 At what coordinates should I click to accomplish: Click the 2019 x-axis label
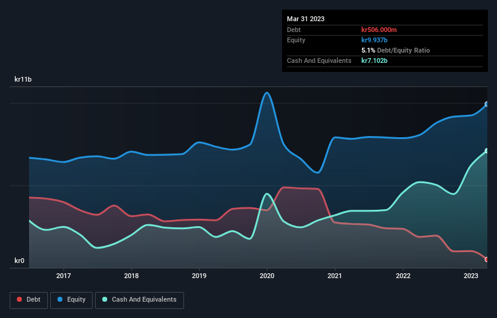tap(199, 276)
